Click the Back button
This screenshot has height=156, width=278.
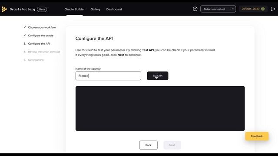(x=149, y=145)
